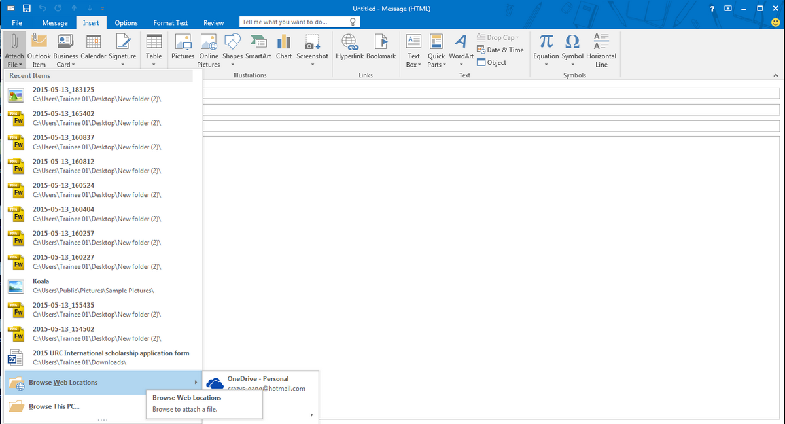This screenshot has height=424, width=785.
Task: Open the Shapes gallery
Action: [x=232, y=50]
